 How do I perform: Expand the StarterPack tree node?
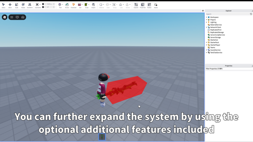tap(206, 43)
